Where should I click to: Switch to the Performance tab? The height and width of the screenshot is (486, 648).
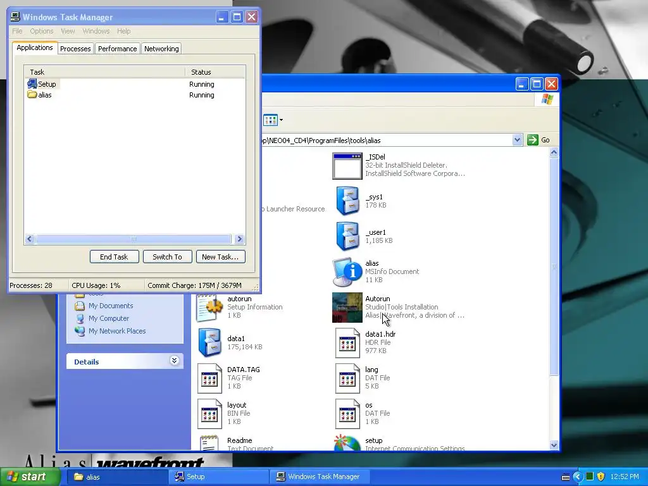[x=117, y=49]
